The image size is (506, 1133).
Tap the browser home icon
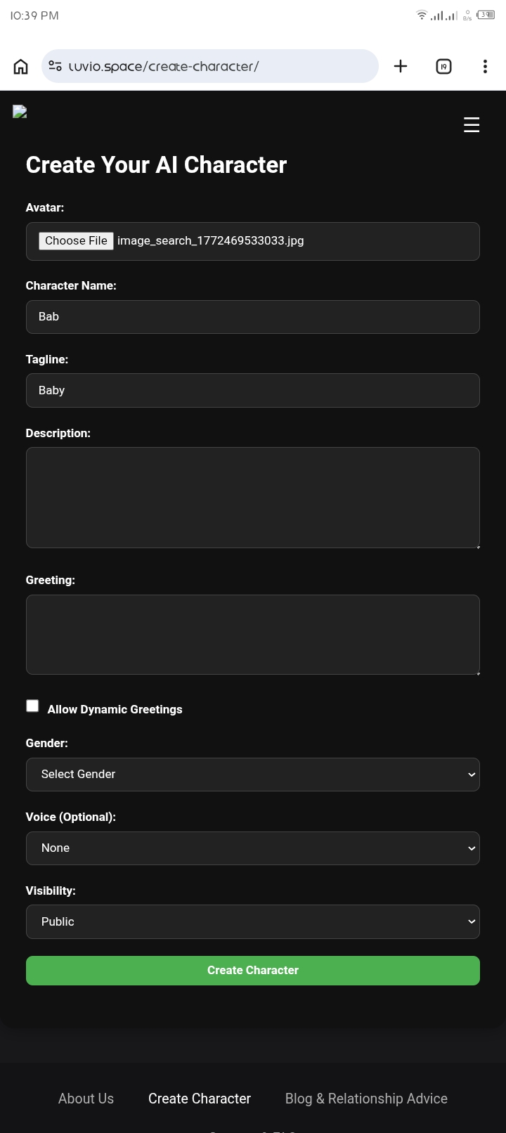pyautogui.click(x=21, y=66)
